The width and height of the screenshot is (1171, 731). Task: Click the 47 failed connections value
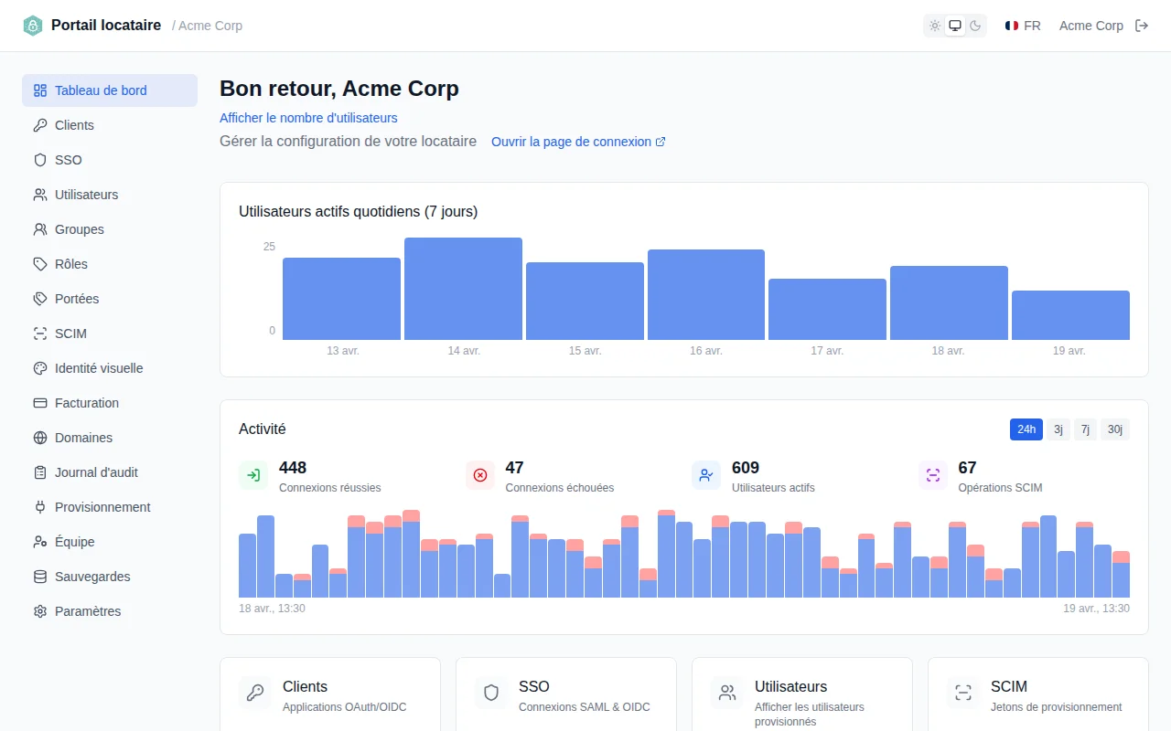point(514,468)
